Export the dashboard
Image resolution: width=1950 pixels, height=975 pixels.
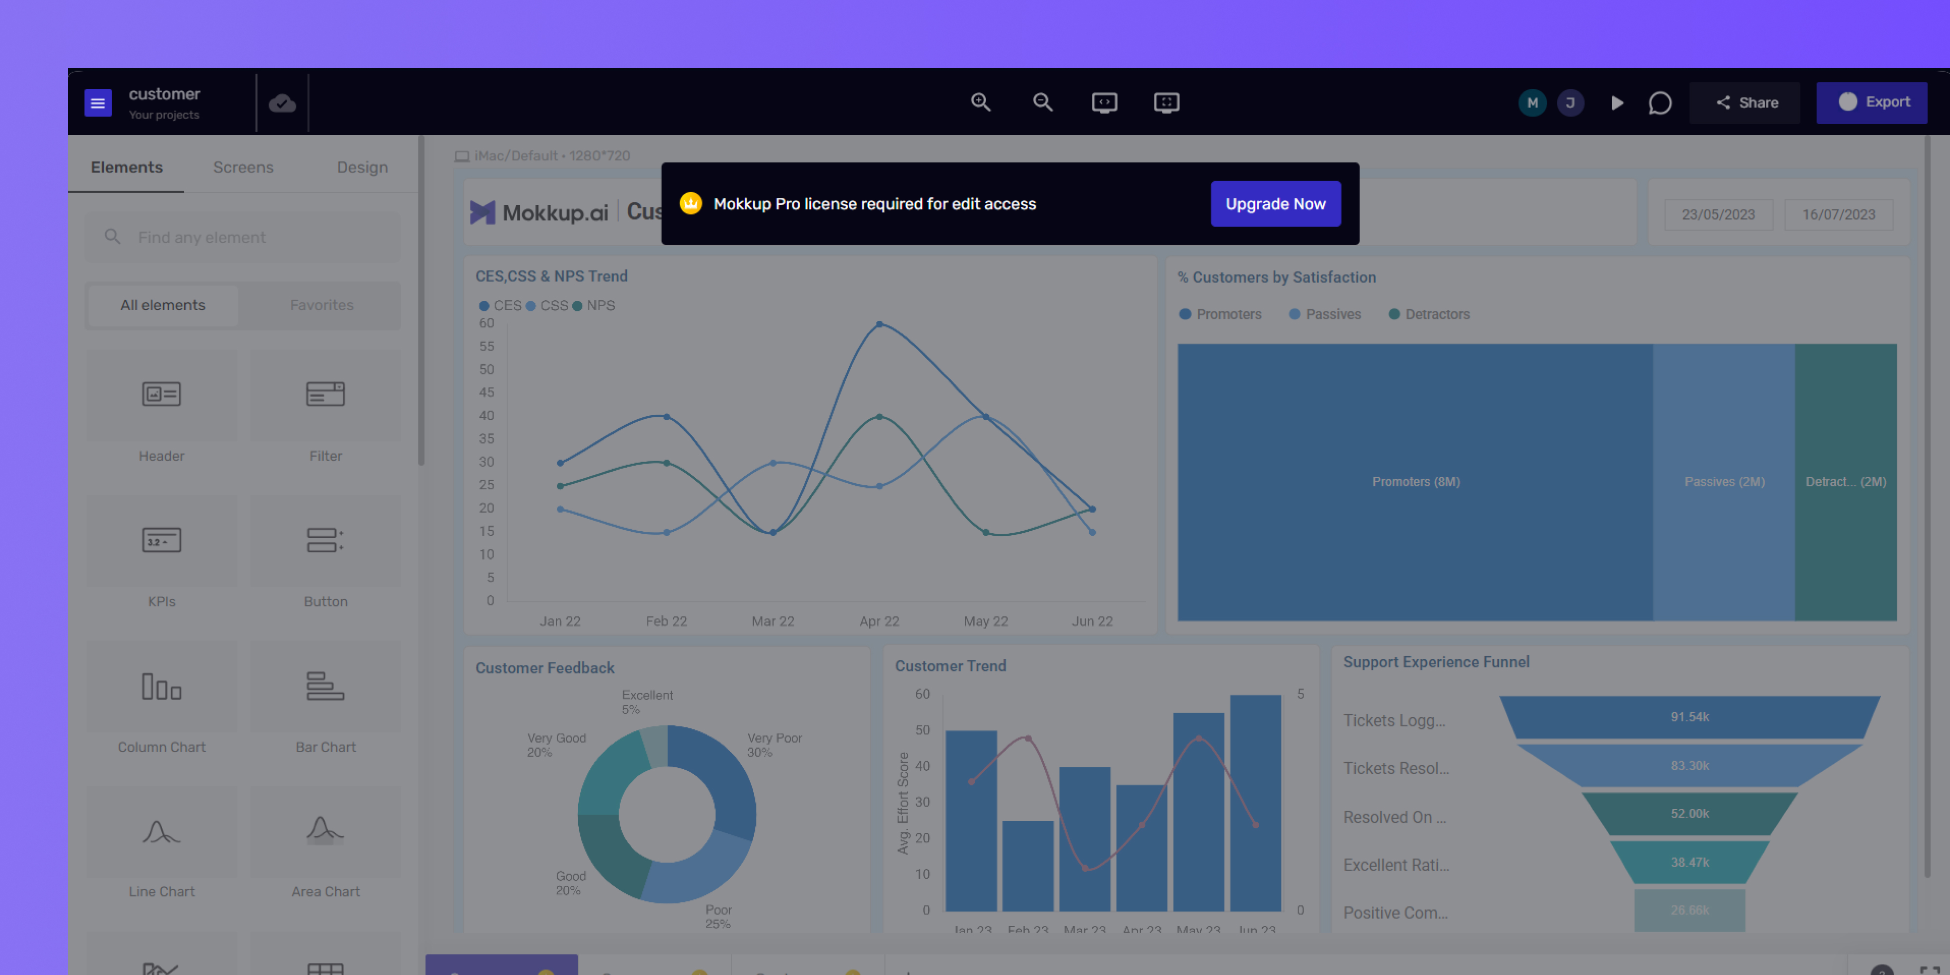click(x=1872, y=102)
